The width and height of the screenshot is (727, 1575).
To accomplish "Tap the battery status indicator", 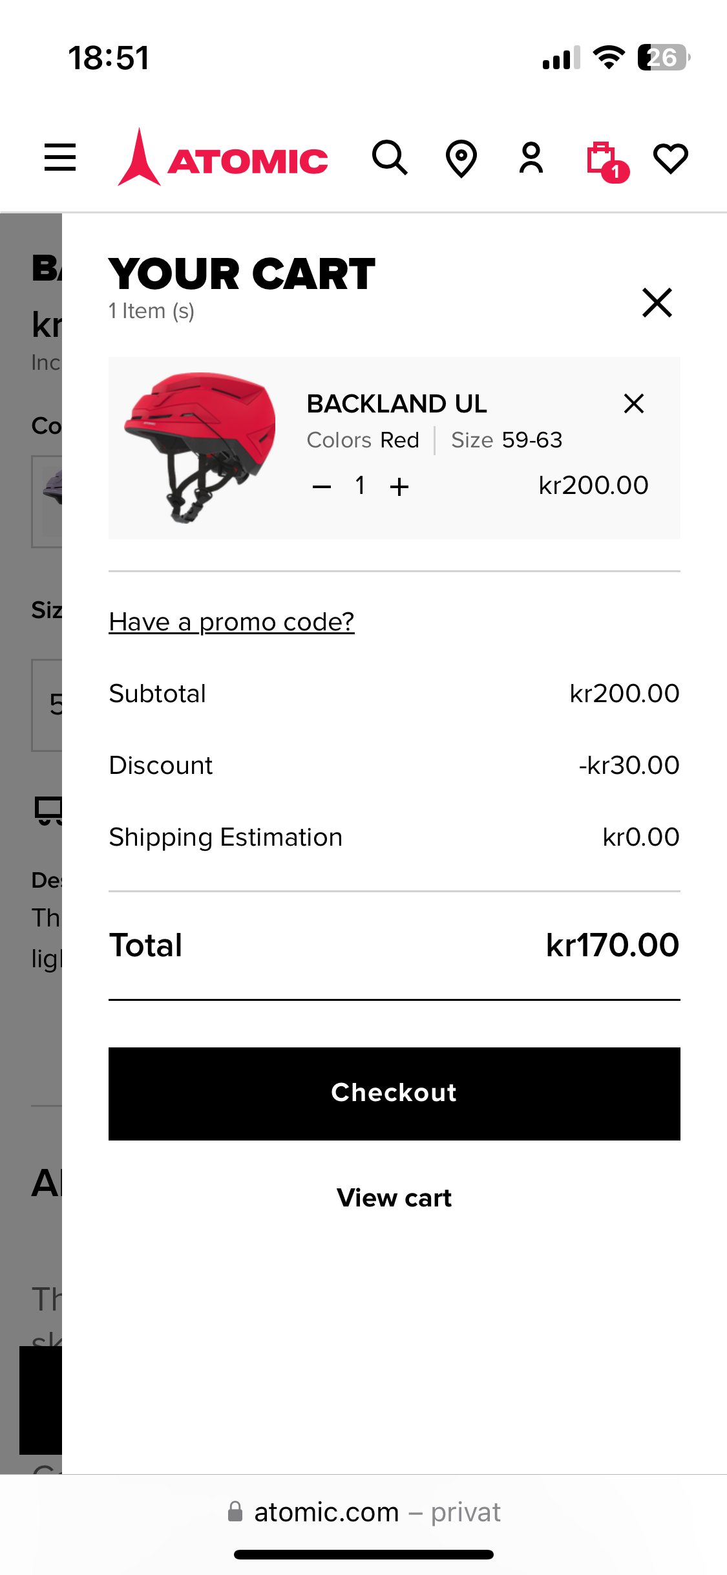I will pyautogui.click(x=663, y=58).
